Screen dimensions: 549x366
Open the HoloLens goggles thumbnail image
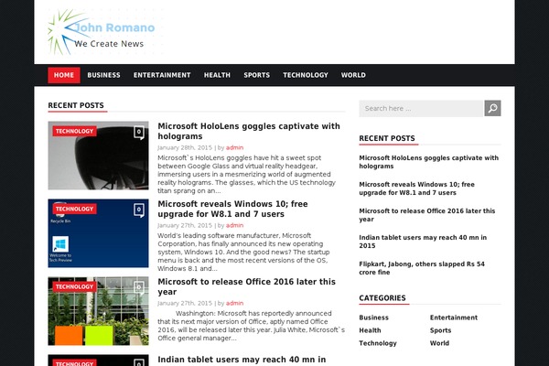(98, 156)
